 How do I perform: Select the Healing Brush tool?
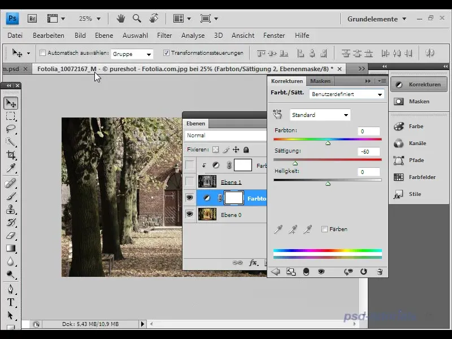click(11, 183)
